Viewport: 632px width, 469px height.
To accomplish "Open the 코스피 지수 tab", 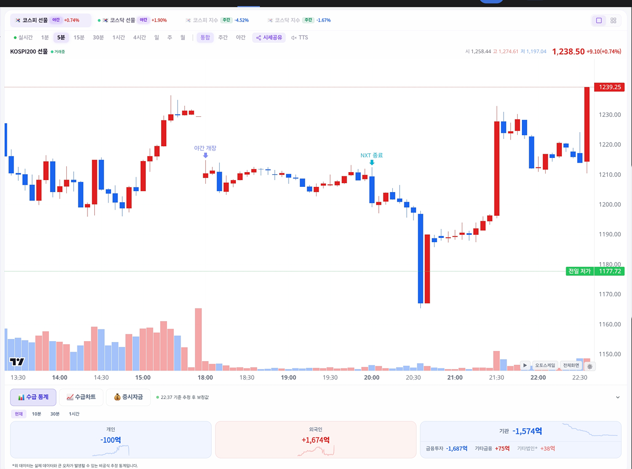I will (x=217, y=20).
